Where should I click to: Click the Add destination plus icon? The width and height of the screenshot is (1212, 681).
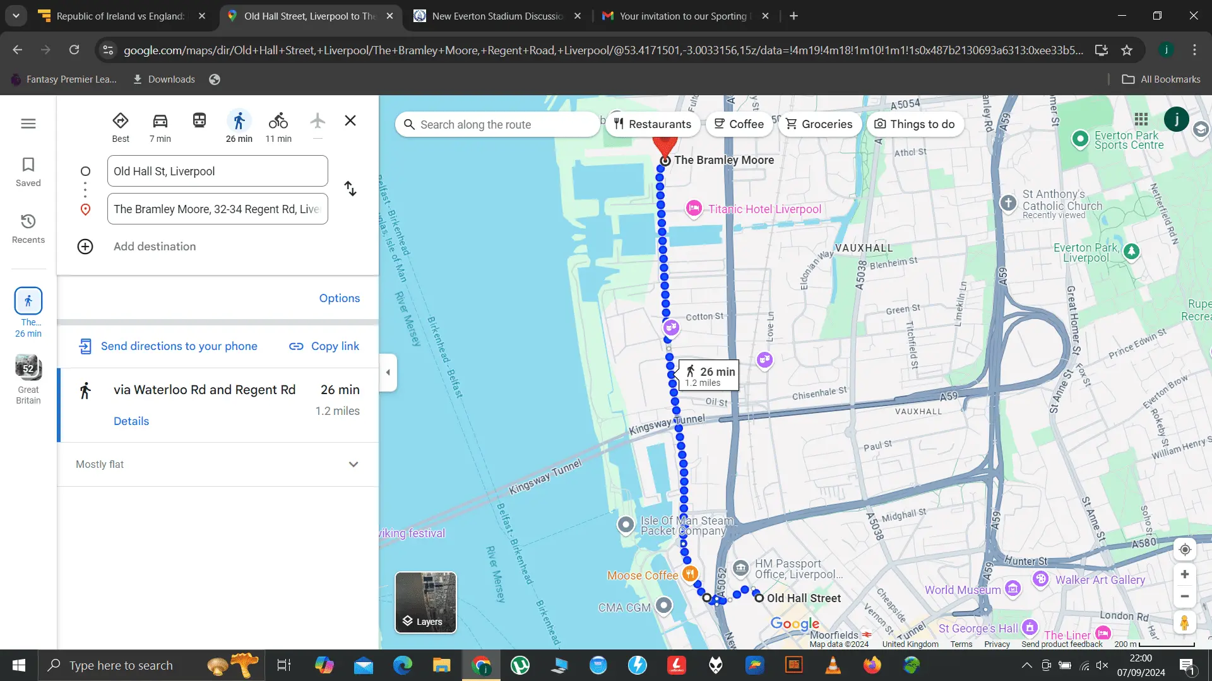[x=85, y=247]
